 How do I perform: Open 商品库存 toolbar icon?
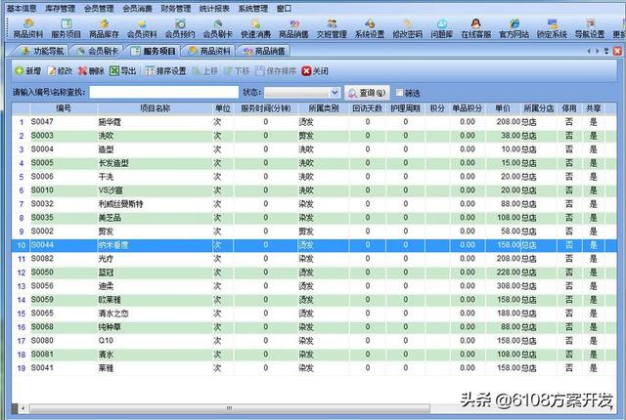(x=104, y=28)
